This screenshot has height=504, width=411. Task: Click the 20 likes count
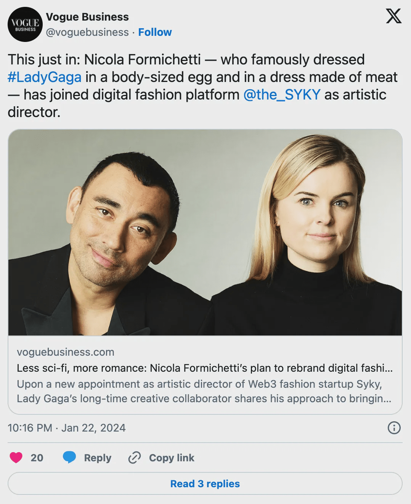(x=37, y=457)
